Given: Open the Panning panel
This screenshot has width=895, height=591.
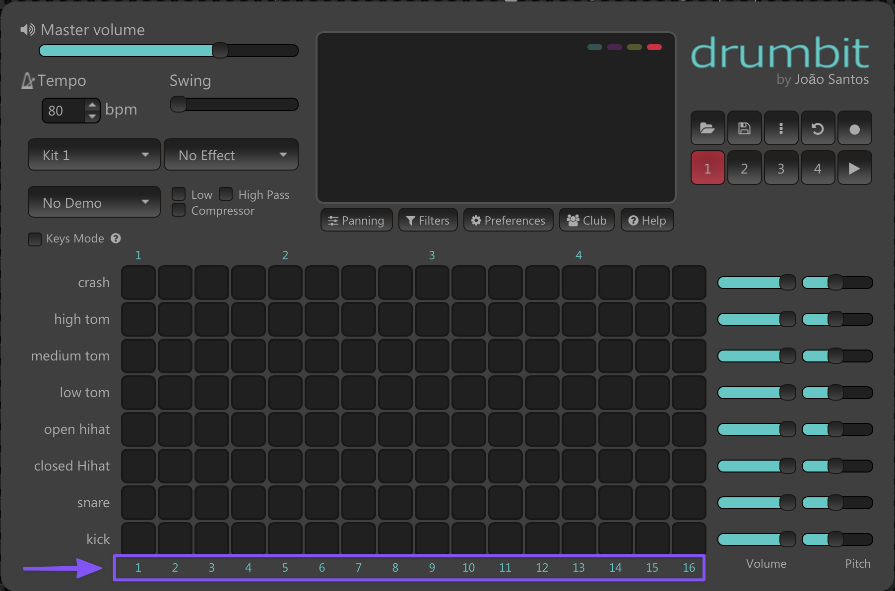Looking at the screenshot, I should (x=356, y=220).
